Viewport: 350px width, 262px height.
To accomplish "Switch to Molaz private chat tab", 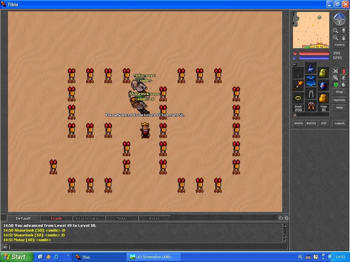I will coord(122,218).
